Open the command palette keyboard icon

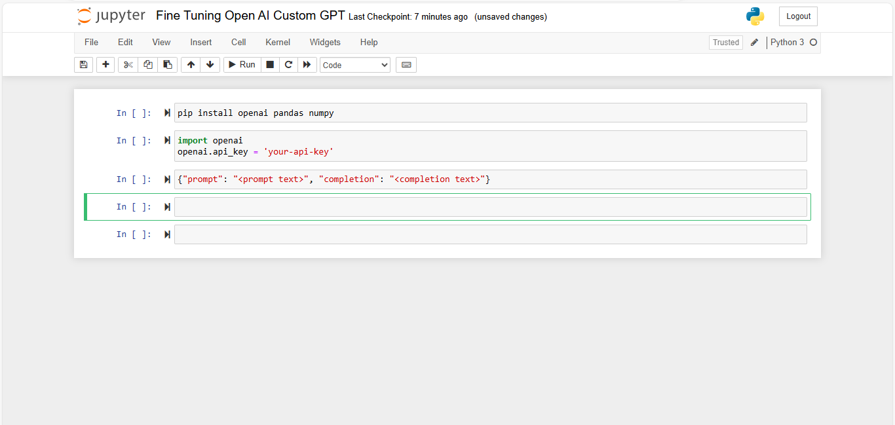click(406, 64)
